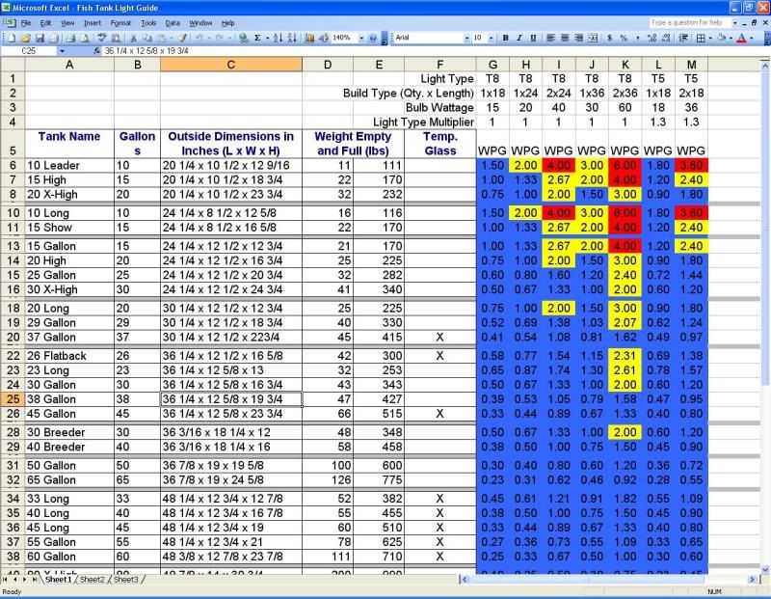The image size is (771, 599).
Task: Click the AutoSum sigma icon
Action: [x=257, y=38]
